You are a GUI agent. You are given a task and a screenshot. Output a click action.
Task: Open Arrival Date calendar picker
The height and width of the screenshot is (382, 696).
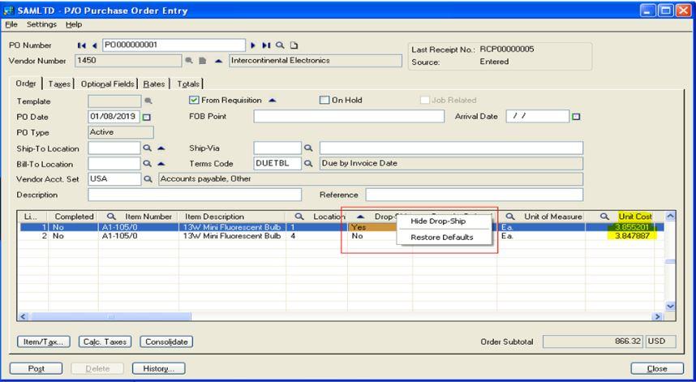coord(576,117)
